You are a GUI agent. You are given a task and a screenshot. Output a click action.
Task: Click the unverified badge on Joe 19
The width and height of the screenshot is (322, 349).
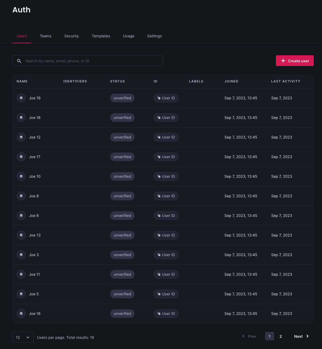(x=122, y=98)
